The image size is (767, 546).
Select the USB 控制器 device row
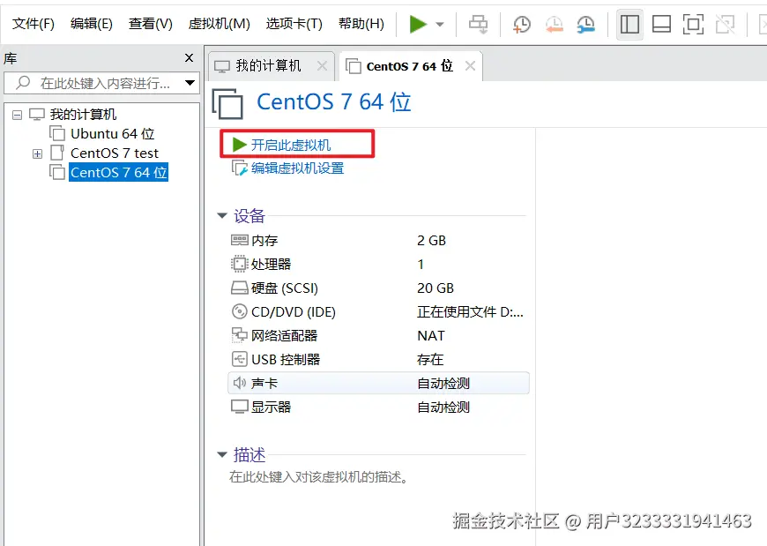pyautogui.click(x=378, y=360)
